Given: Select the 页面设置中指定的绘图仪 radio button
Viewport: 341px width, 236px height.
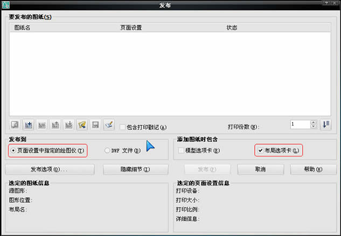Looking at the screenshot, I should click(13, 151).
